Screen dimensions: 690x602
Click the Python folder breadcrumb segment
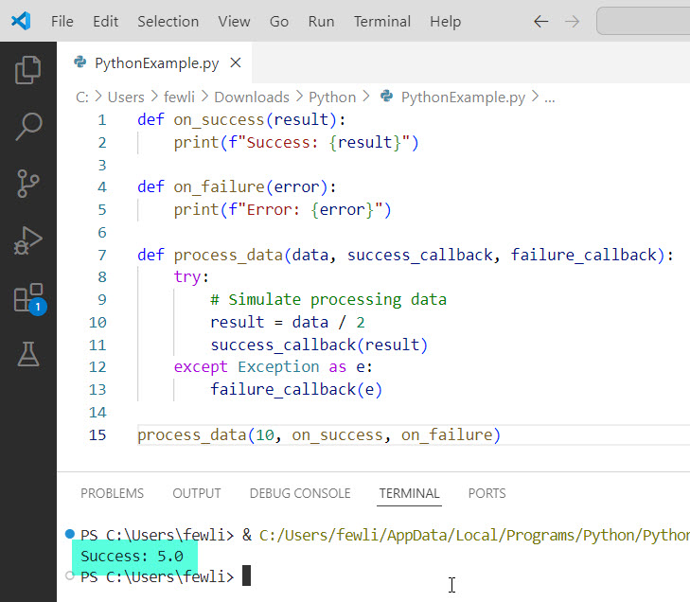pos(332,97)
